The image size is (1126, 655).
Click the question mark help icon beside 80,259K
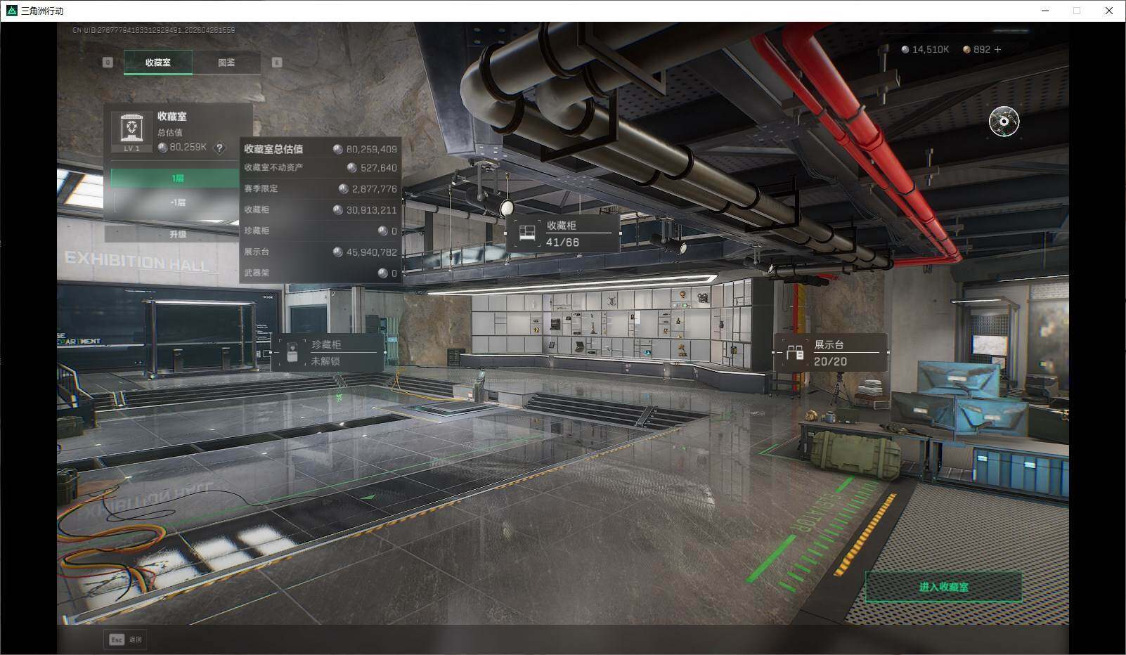(219, 148)
